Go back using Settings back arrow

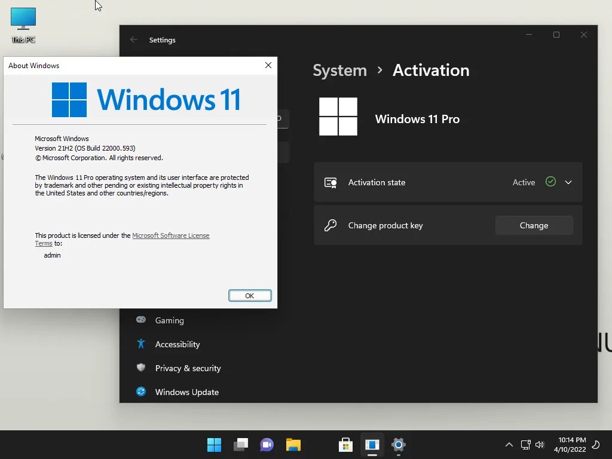pyautogui.click(x=134, y=40)
